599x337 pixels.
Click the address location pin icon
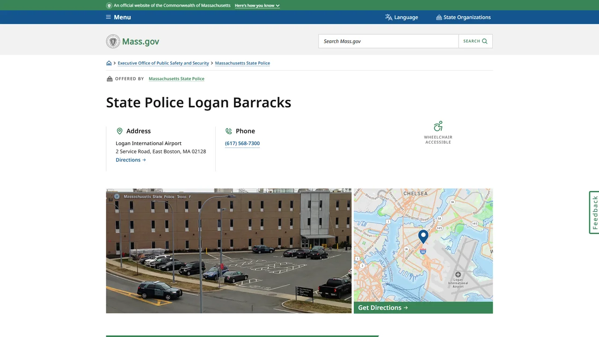[x=119, y=131]
